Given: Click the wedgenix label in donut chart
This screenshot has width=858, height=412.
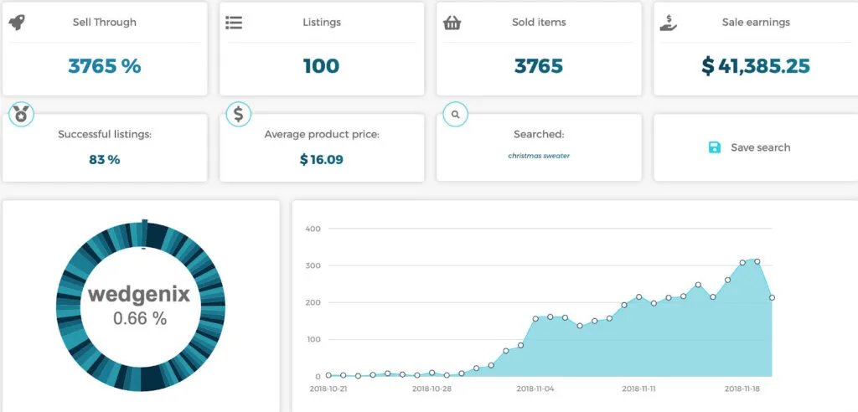Looking at the screenshot, I should (x=139, y=295).
